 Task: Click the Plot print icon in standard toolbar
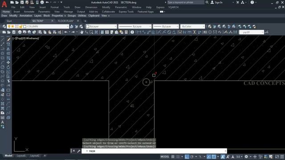20,32
